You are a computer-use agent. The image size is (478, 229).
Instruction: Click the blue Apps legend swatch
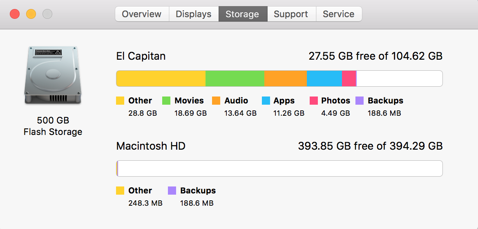tap(266, 101)
